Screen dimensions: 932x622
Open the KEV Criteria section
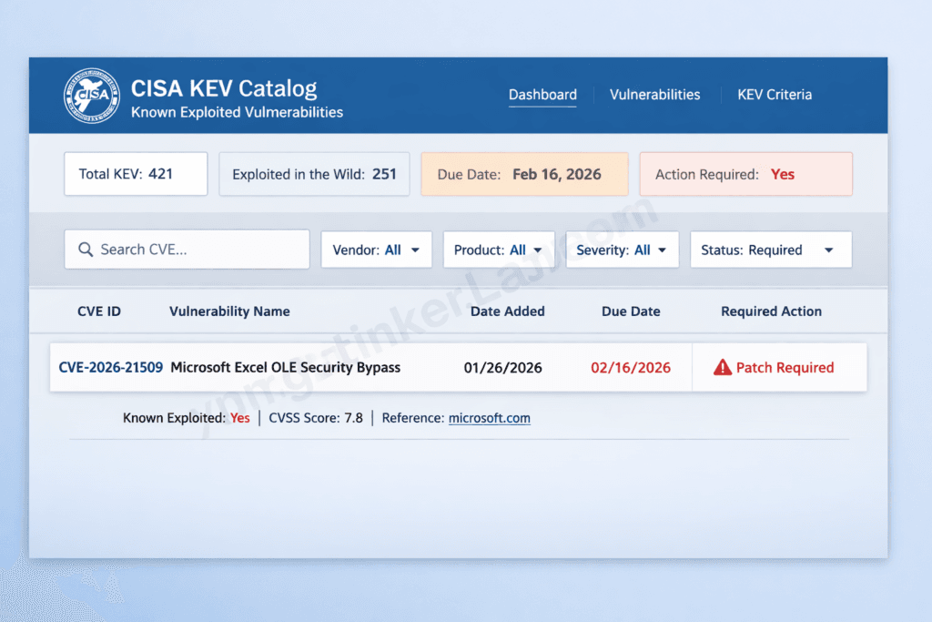tap(775, 95)
